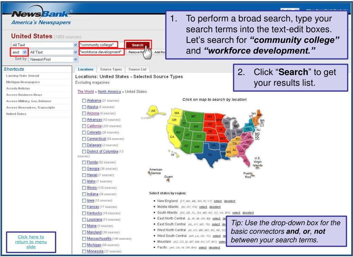This screenshot has height=257, width=353.
Task: Click deselect for the Middle Atlantic region
Action: pos(215,207)
